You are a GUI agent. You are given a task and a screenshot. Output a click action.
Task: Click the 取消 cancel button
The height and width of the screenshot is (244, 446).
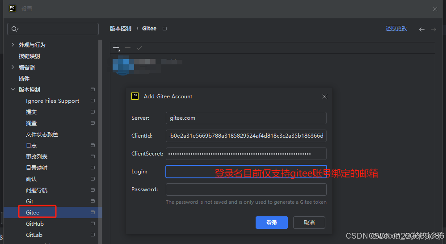309,223
